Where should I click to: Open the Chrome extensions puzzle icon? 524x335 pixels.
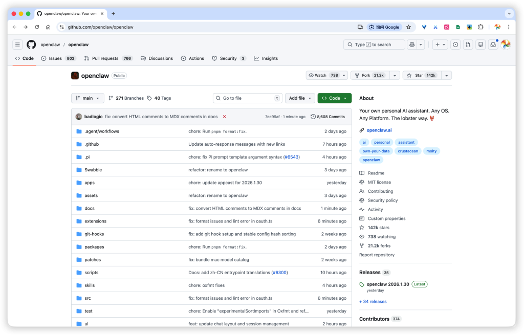(x=481, y=27)
